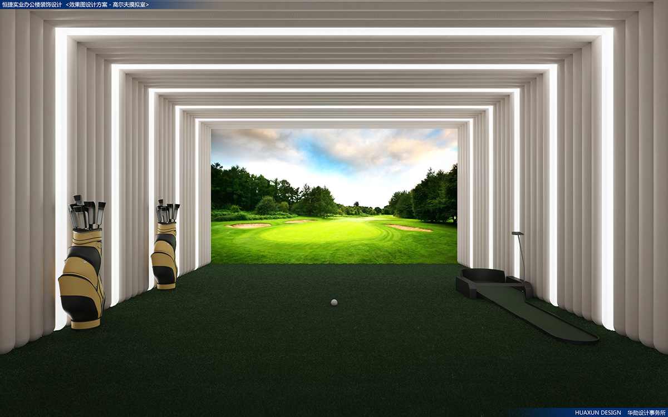Click the club heads in the large left bag
The height and width of the screenshot is (417, 668).
[87, 212]
